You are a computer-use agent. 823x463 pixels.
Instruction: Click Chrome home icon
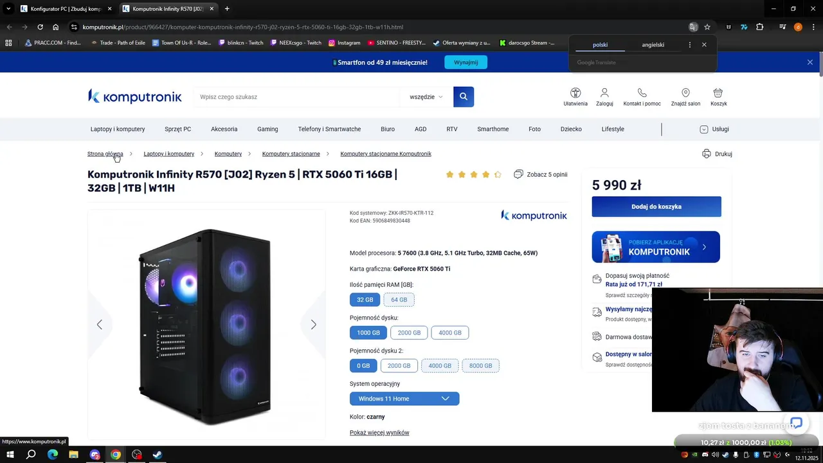tap(56, 27)
